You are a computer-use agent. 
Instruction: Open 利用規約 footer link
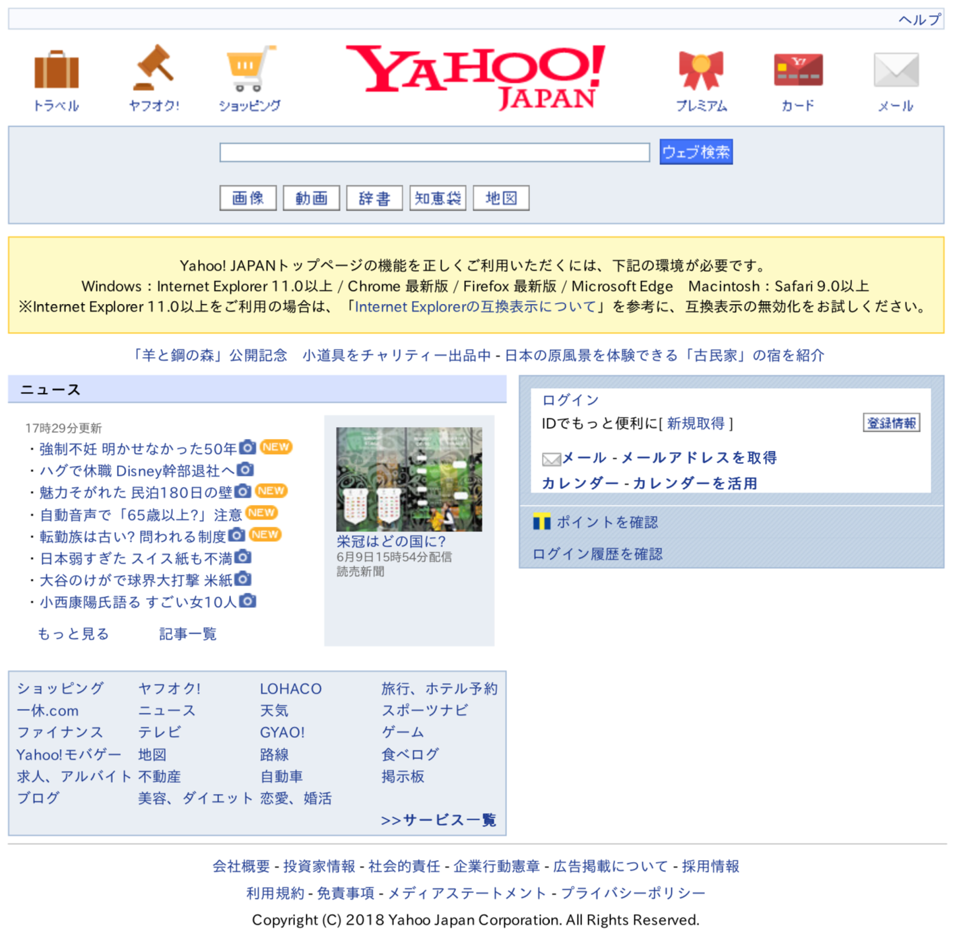[275, 893]
